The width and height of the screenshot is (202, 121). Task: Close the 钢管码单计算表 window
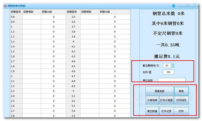195,5
